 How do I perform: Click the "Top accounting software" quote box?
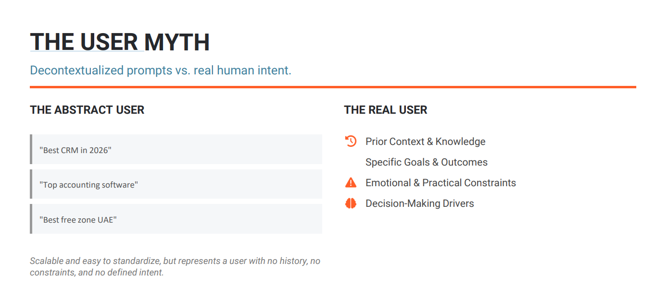(x=176, y=184)
